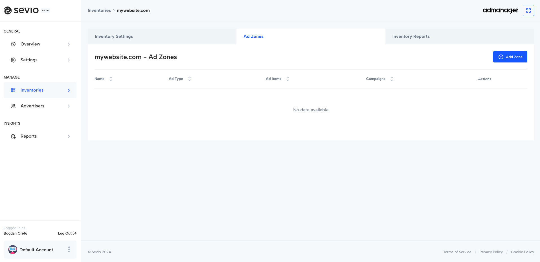Open the Advertisers people icon
The width and height of the screenshot is (540, 262).
pos(13,106)
